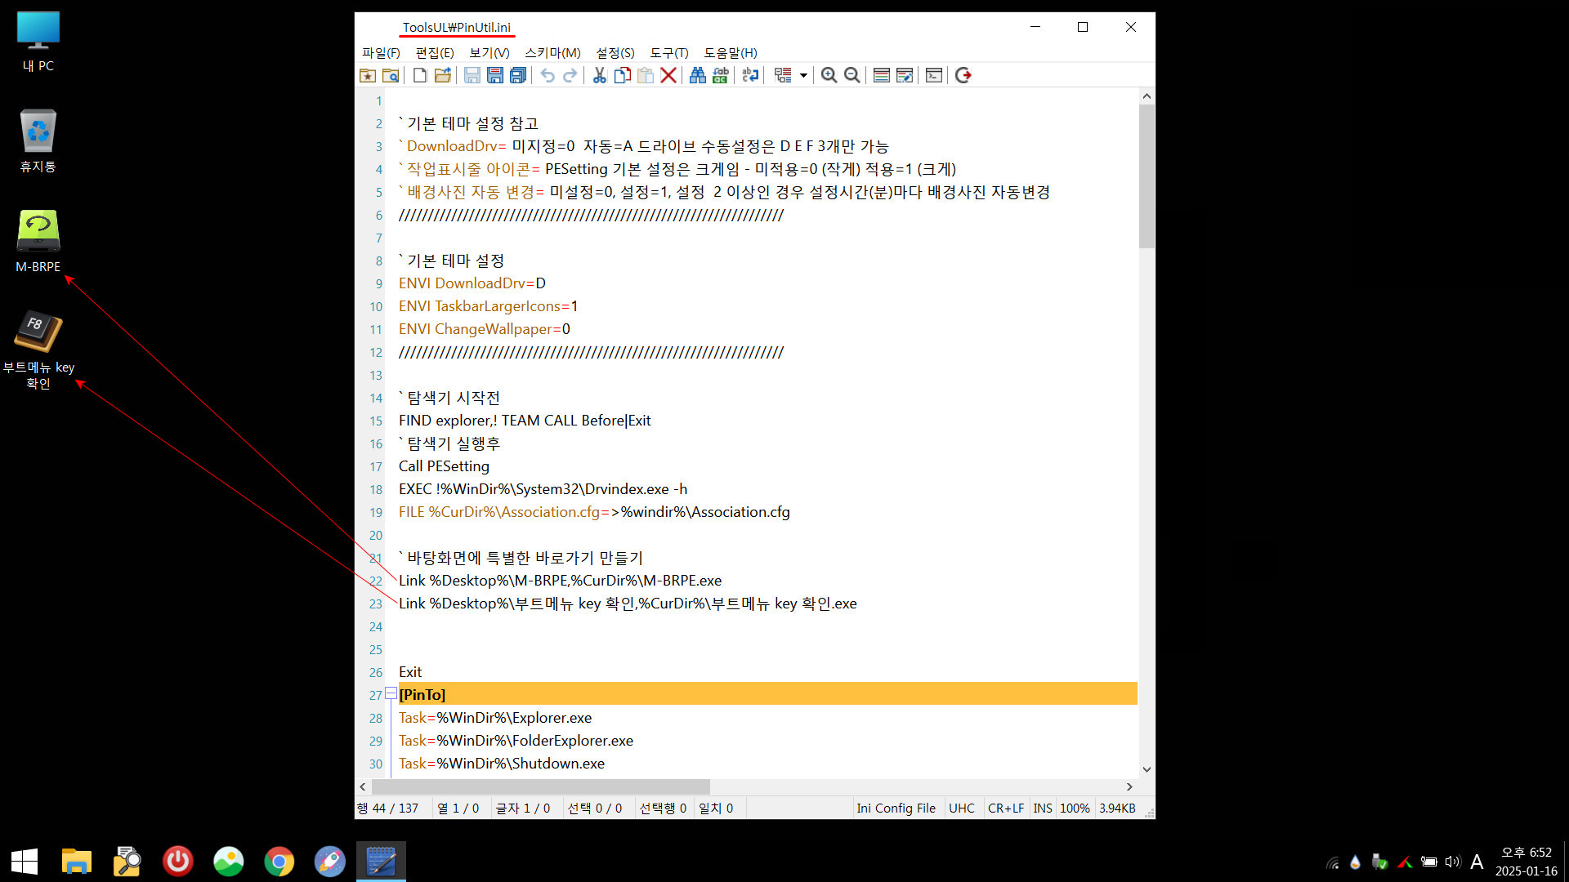Click the Cut icon in toolbar

tap(599, 75)
